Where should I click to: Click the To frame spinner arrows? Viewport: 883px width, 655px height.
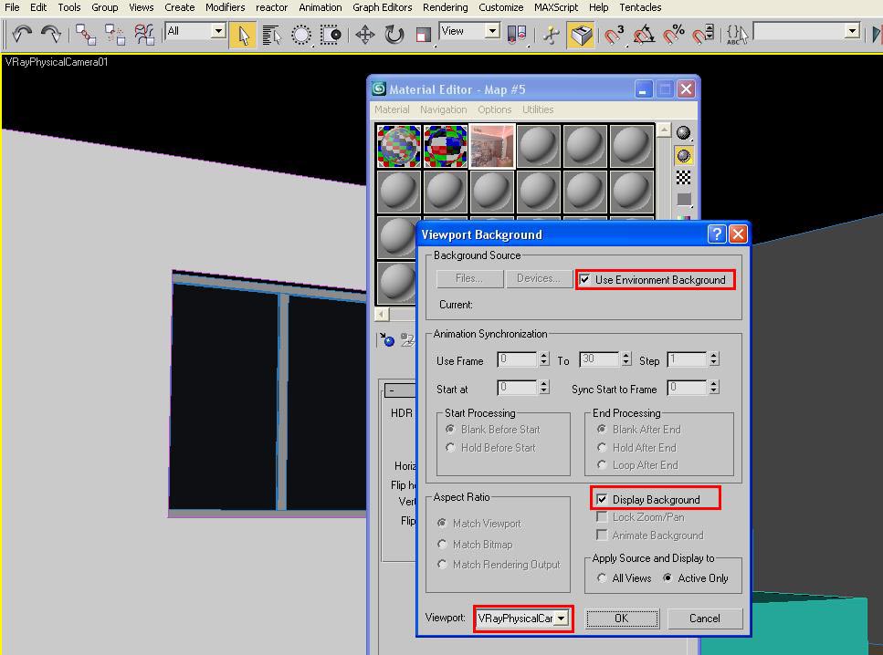point(626,359)
